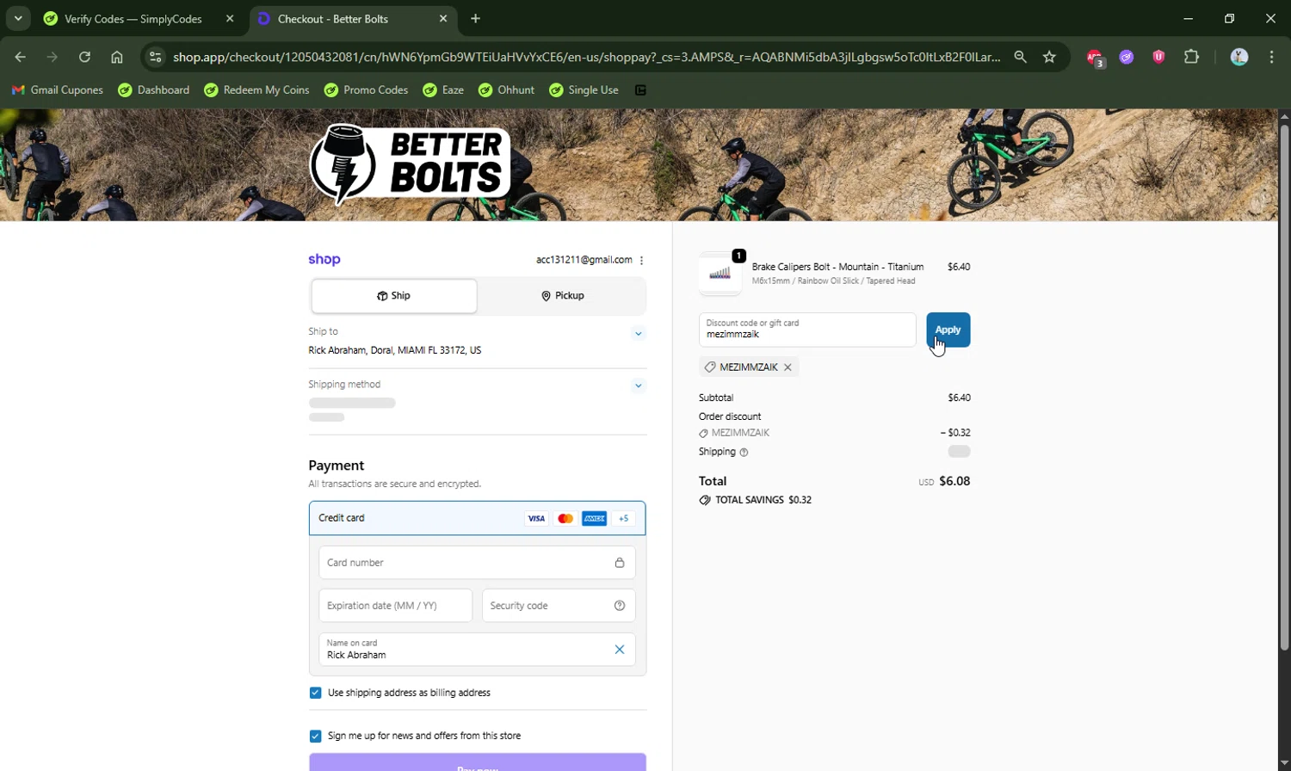Click the Apply discount button
Viewport: 1291px width, 771px height.
pyautogui.click(x=948, y=330)
